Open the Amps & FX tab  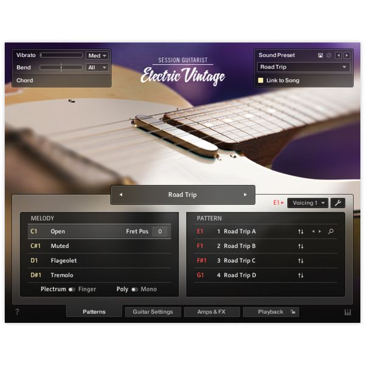tap(212, 311)
